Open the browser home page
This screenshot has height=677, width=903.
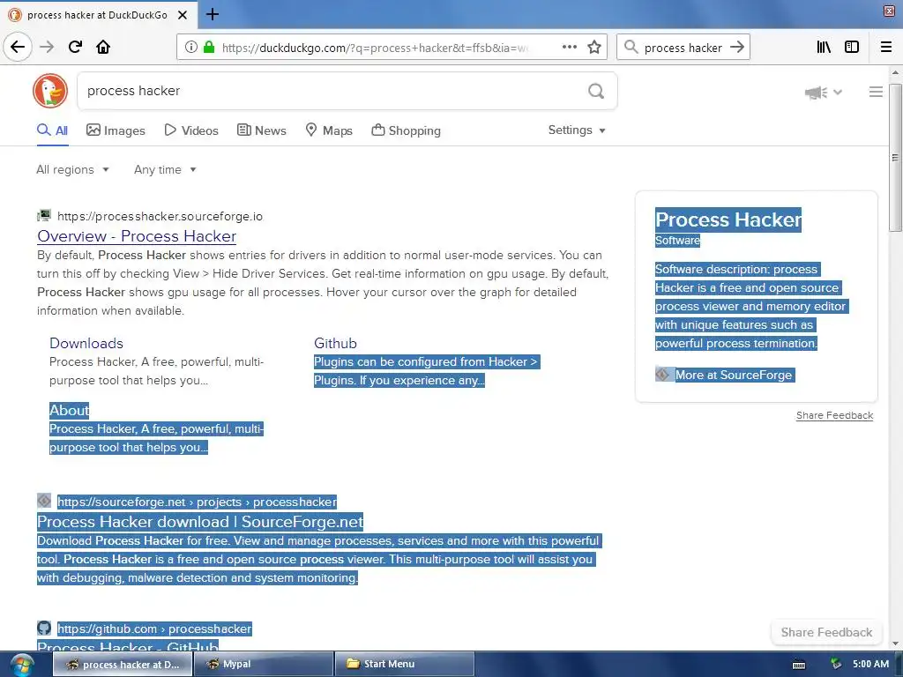[103, 48]
